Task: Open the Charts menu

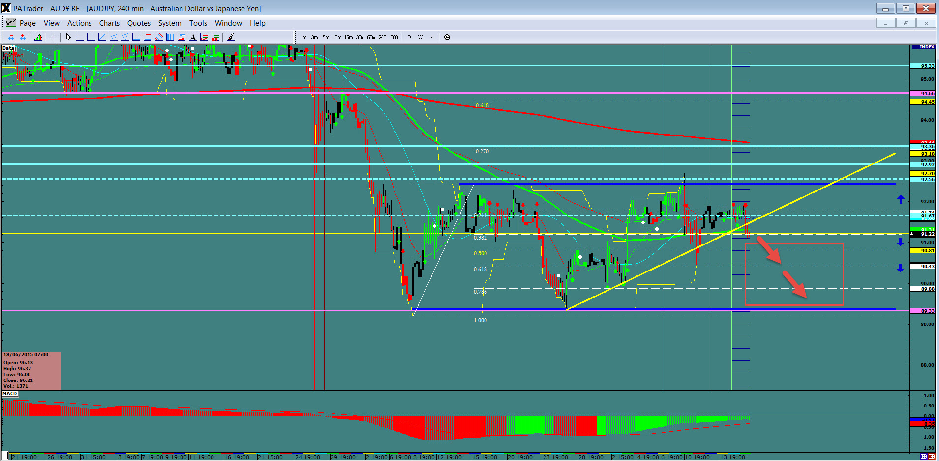Action: pyautogui.click(x=109, y=23)
